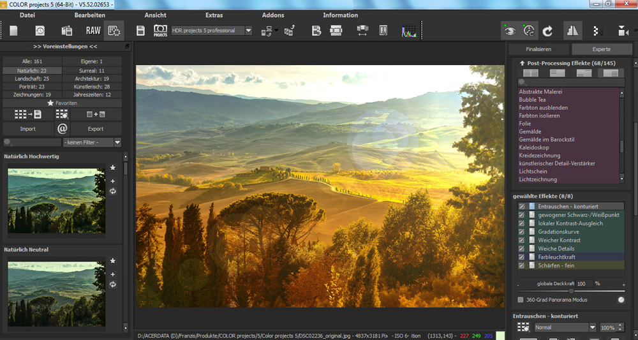
Task: Toggle the real-time preview eye icon
Action: click(x=509, y=31)
